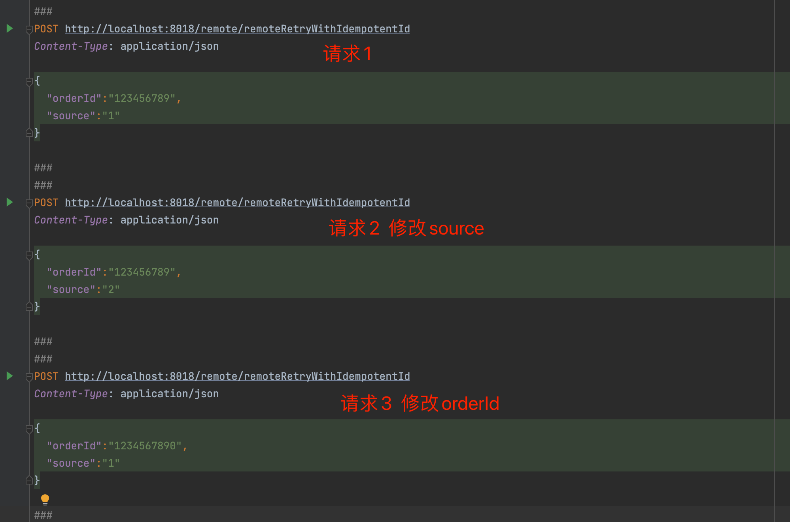The width and height of the screenshot is (790, 522).
Task: Click the source value "2" in second request
Action: [x=111, y=289]
